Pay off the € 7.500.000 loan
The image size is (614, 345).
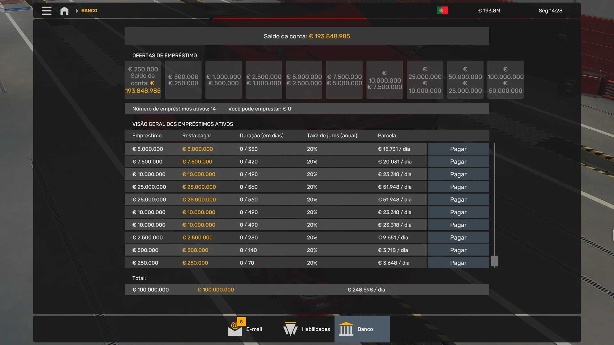click(458, 162)
